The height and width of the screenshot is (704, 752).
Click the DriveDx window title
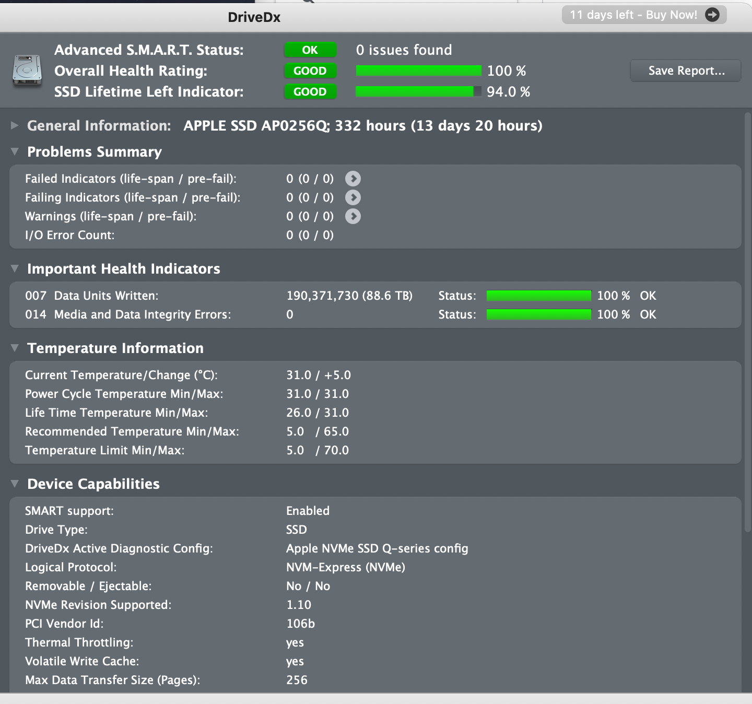click(x=254, y=17)
